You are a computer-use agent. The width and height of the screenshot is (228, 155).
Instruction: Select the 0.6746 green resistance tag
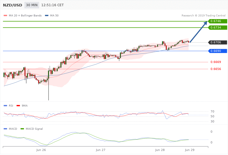point(218,21)
